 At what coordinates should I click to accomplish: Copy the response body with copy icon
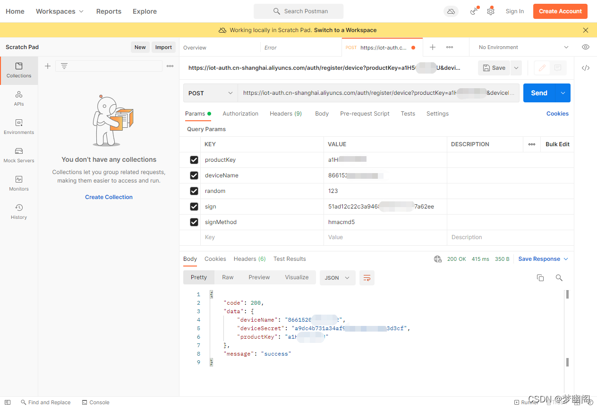(x=540, y=278)
